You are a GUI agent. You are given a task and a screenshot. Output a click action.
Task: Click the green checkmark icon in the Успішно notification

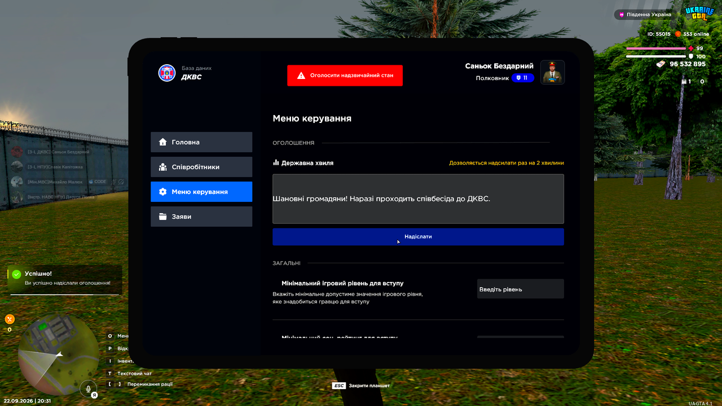point(16,274)
